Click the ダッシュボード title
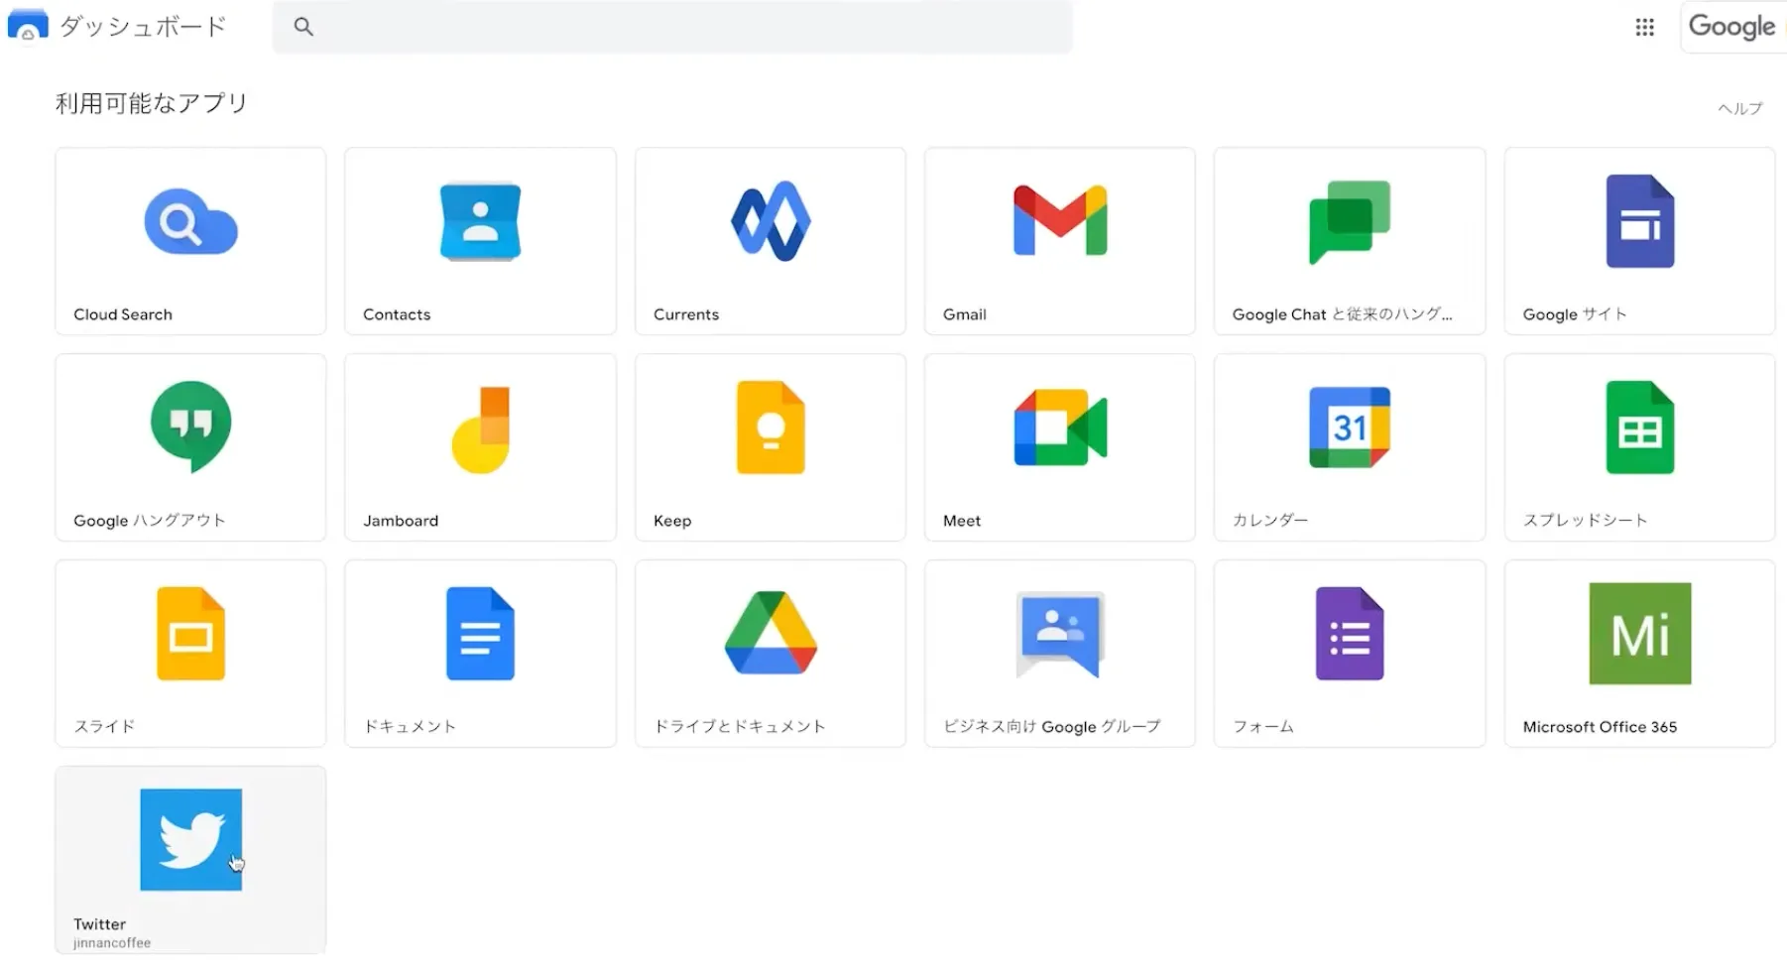Image resolution: width=1787 pixels, height=976 pixels. (x=143, y=26)
